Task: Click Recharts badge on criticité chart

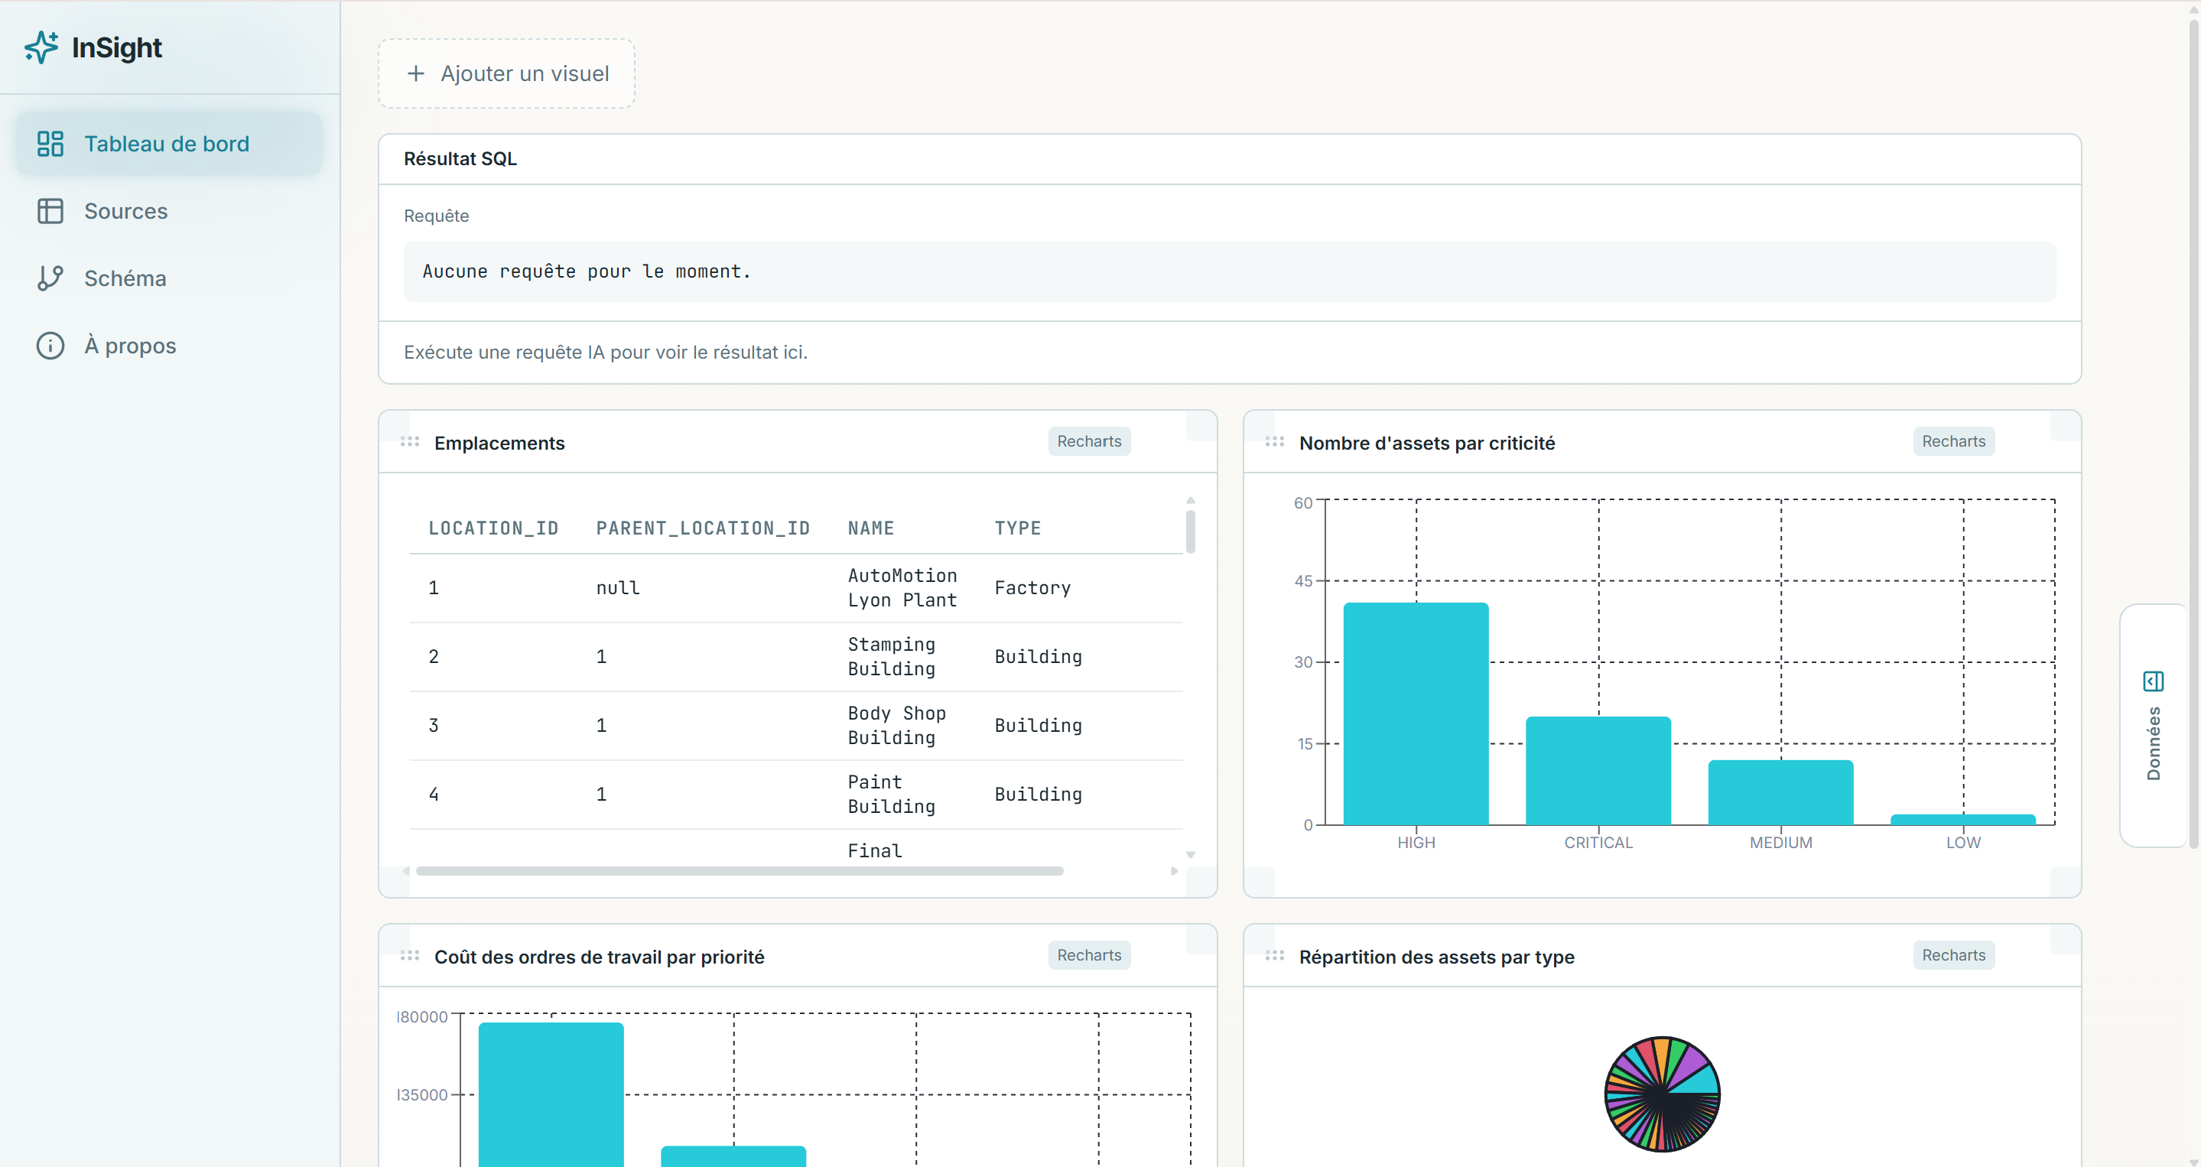Action: [x=1954, y=442]
